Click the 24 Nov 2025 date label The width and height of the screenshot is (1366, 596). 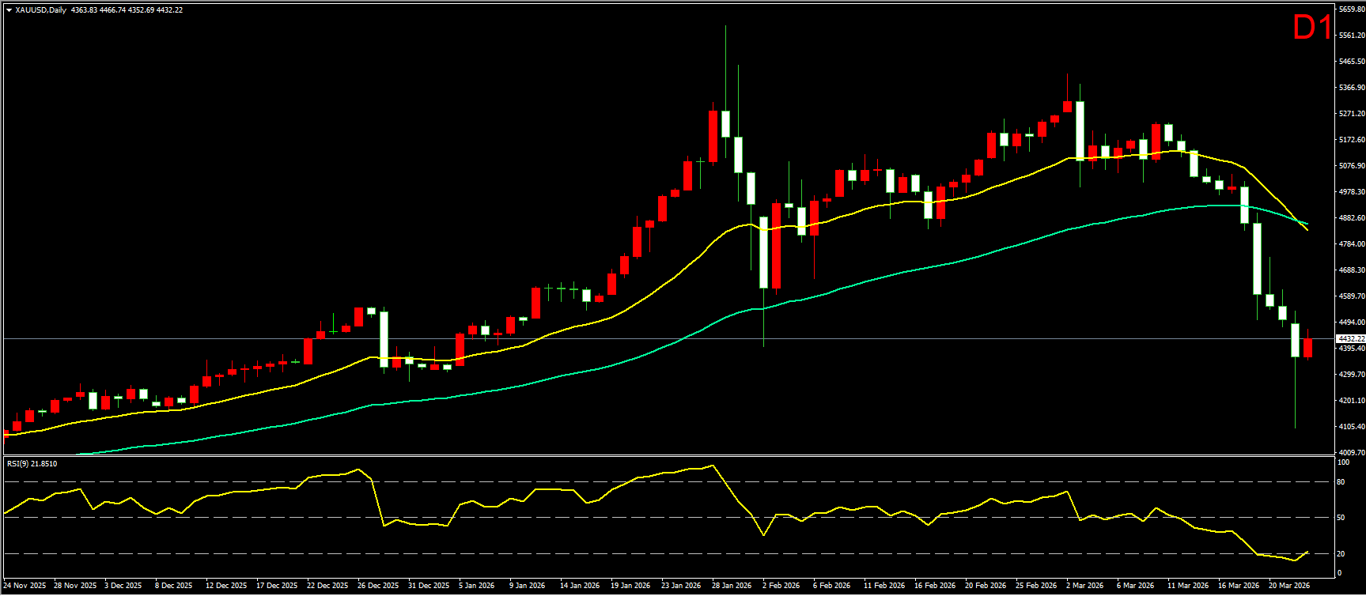(x=25, y=586)
